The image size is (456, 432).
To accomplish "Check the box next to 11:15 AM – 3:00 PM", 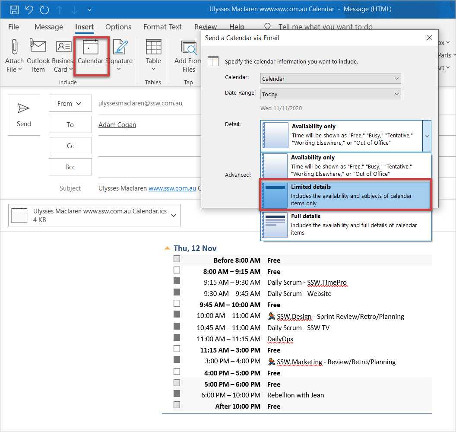I will [177, 349].
